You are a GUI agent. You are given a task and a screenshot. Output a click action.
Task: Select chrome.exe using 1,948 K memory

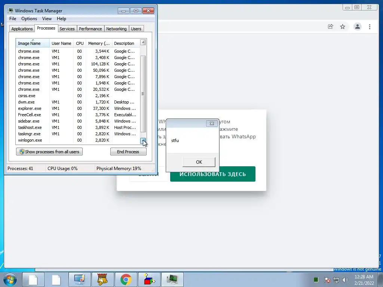pos(78,83)
